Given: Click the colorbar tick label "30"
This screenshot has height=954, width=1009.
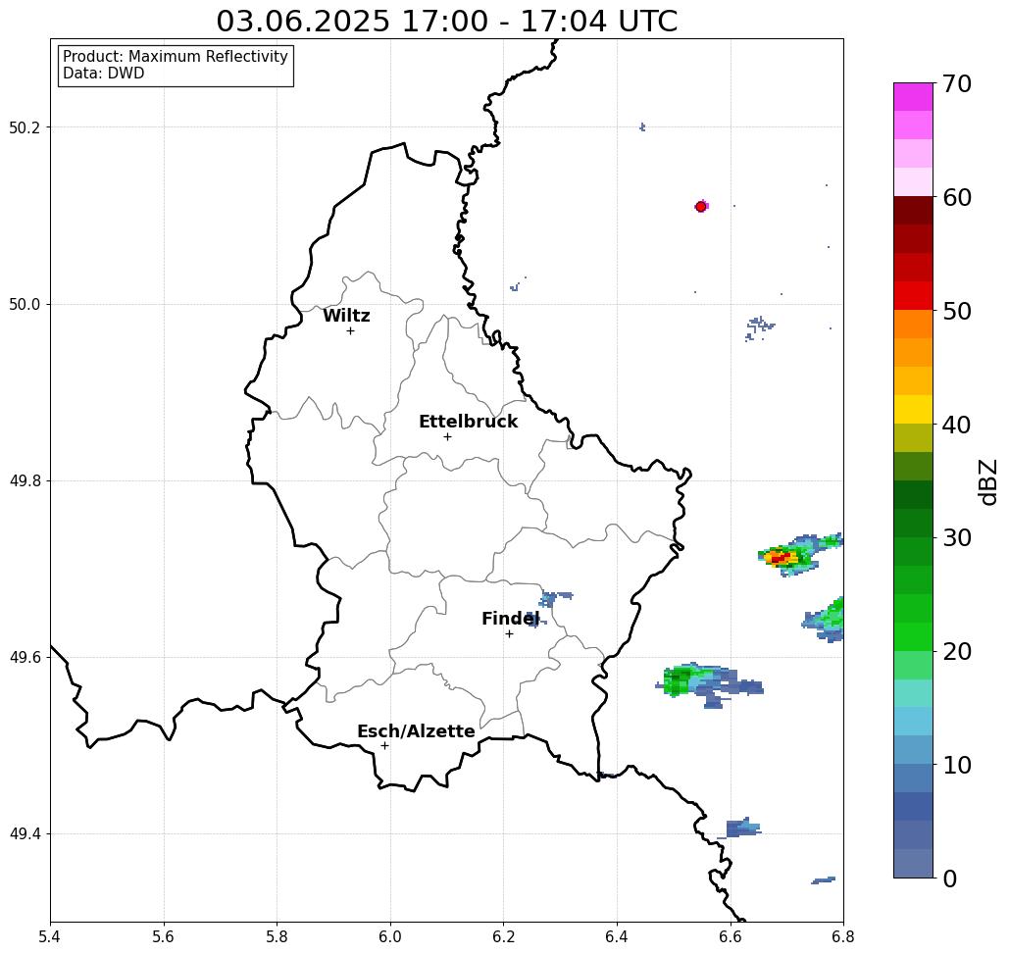Looking at the screenshot, I should click(x=956, y=537).
